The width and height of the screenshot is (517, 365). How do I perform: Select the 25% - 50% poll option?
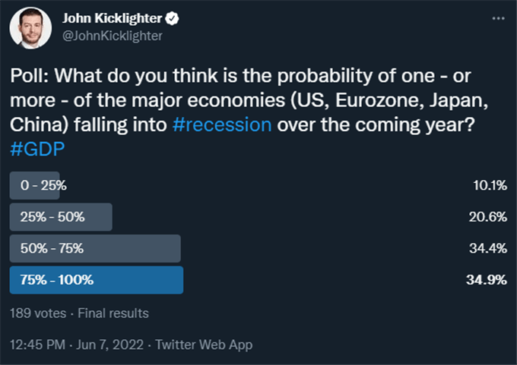pos(61,217)
